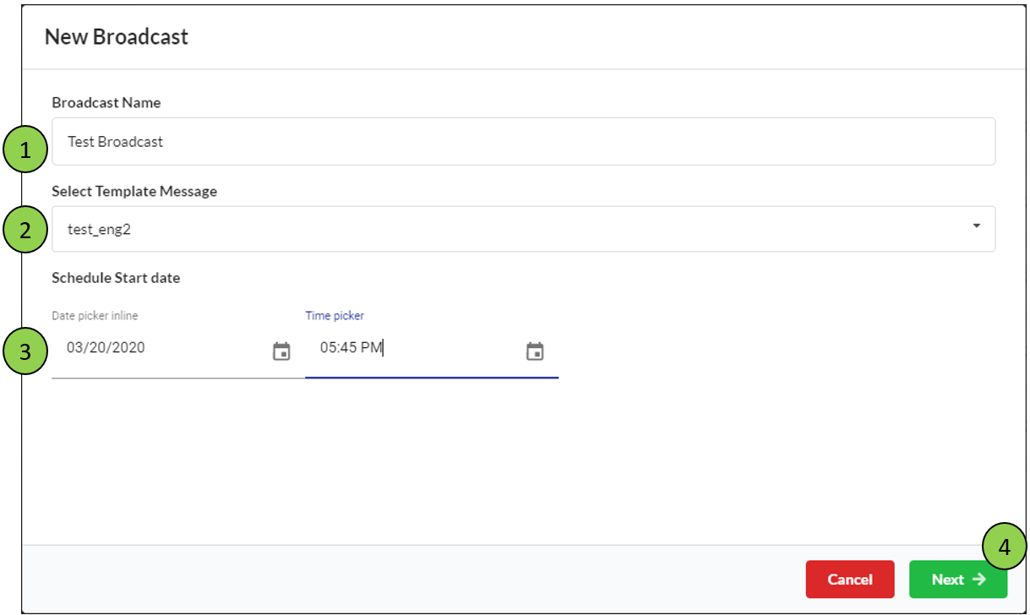Viewport: 1030px width, 615px height.
Task: Select the arrow icon inside the Next button
Action: (978, 580)
